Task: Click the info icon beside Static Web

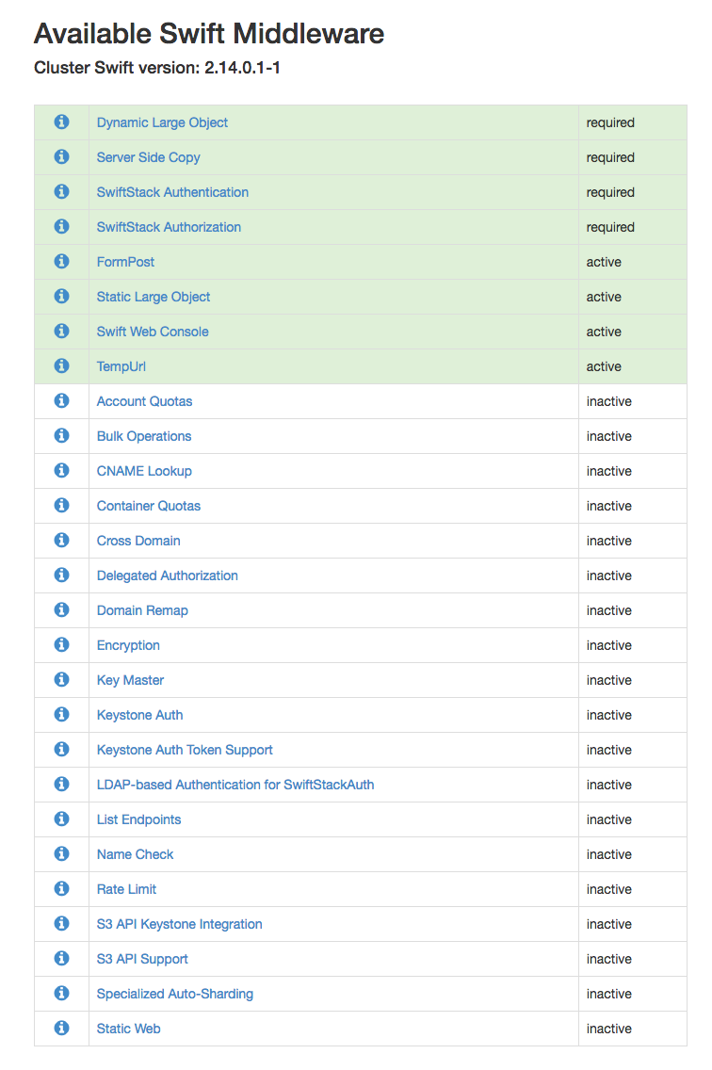Action: (62, 1029)
